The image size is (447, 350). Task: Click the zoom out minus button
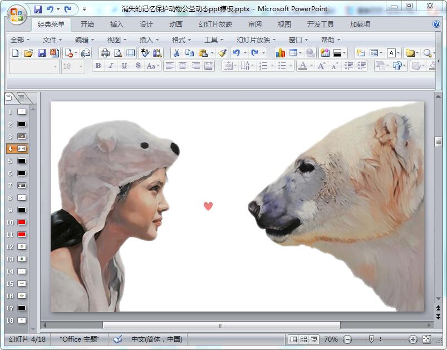coord(347,339)
